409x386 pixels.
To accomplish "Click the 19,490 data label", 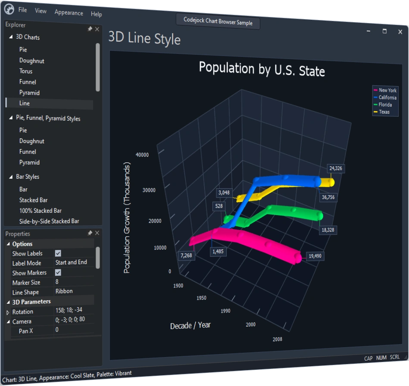I will point(315,256).
